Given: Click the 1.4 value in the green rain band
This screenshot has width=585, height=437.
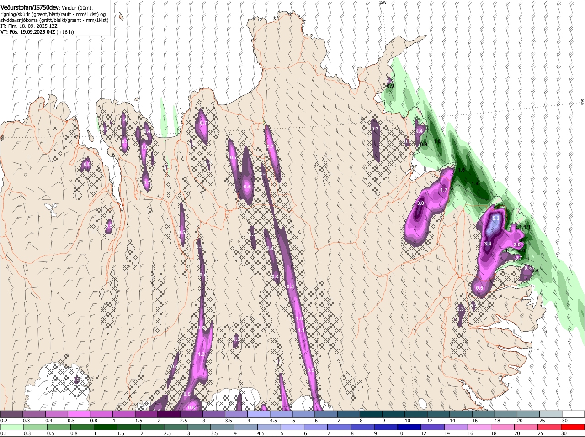Looking at the screenshot, I should [x=475, y=183].
